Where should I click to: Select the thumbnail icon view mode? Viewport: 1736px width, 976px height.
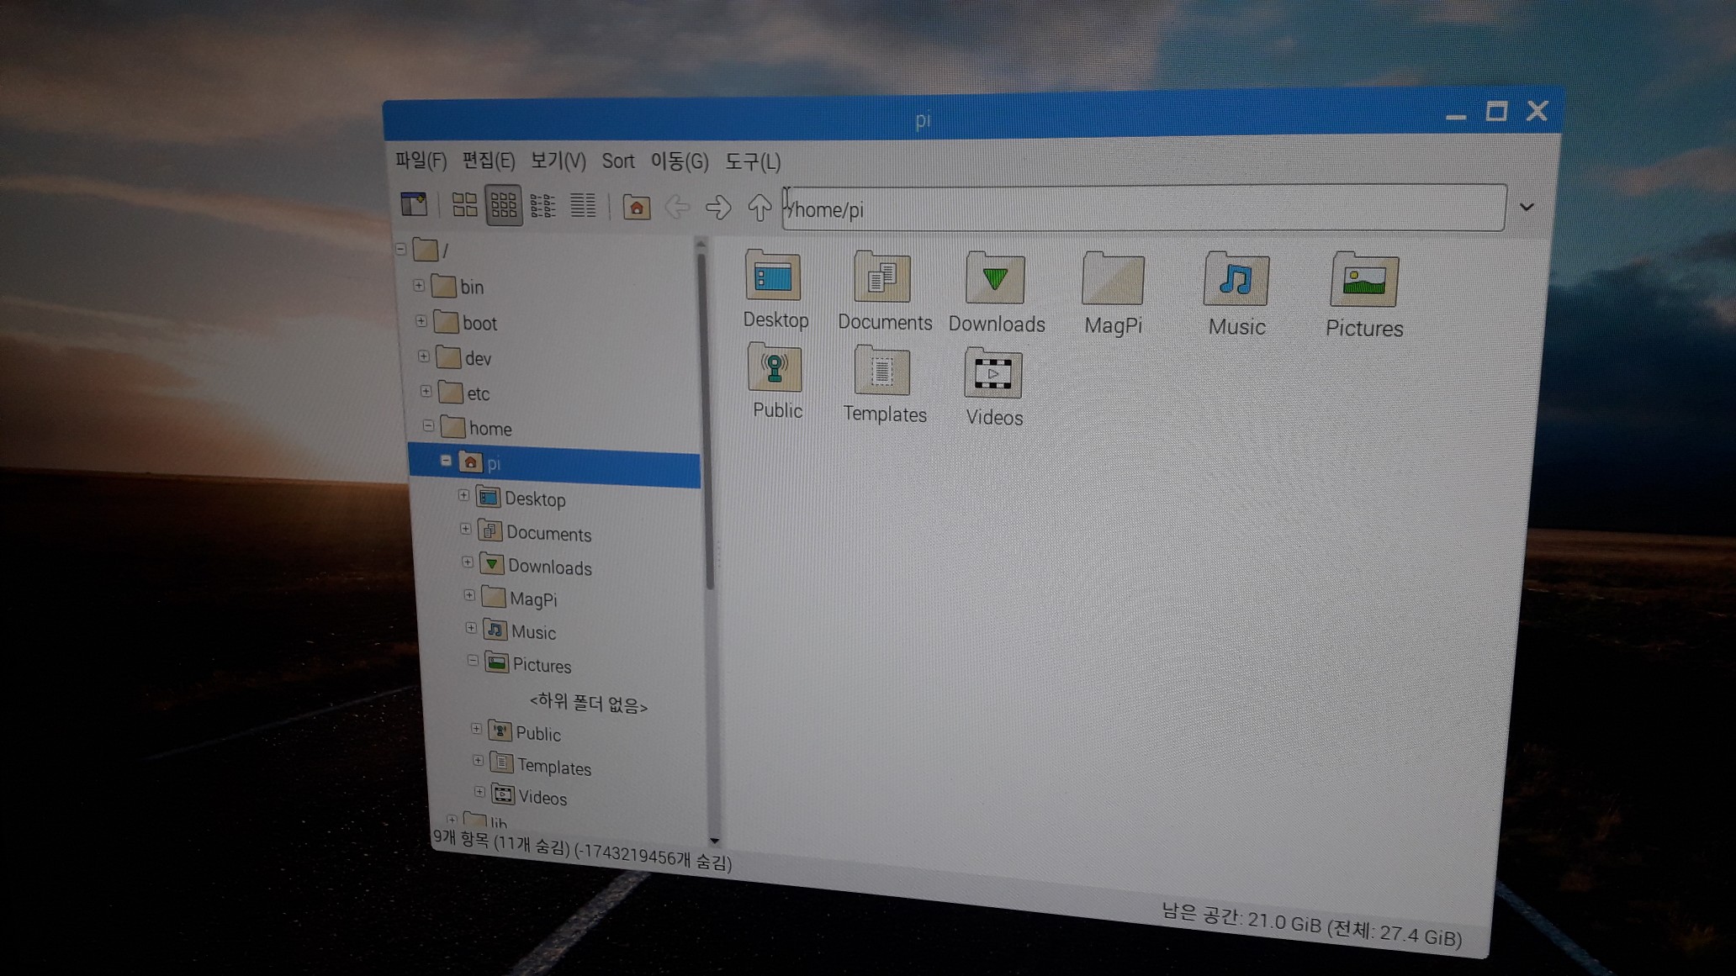[x=503, y=205]
